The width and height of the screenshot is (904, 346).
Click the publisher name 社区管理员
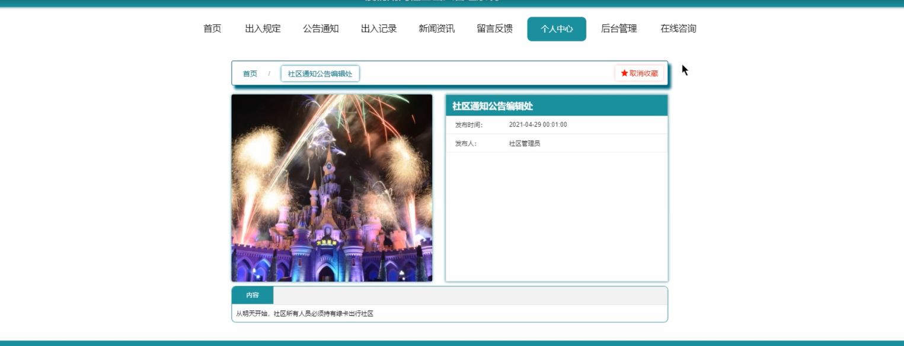[525, 143]
